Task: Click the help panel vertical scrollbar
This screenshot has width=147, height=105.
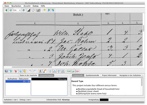Action: 142,82
